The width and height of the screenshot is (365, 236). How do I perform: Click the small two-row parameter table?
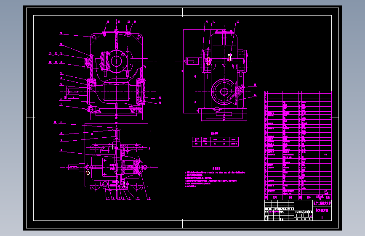[x=215, y=142]
